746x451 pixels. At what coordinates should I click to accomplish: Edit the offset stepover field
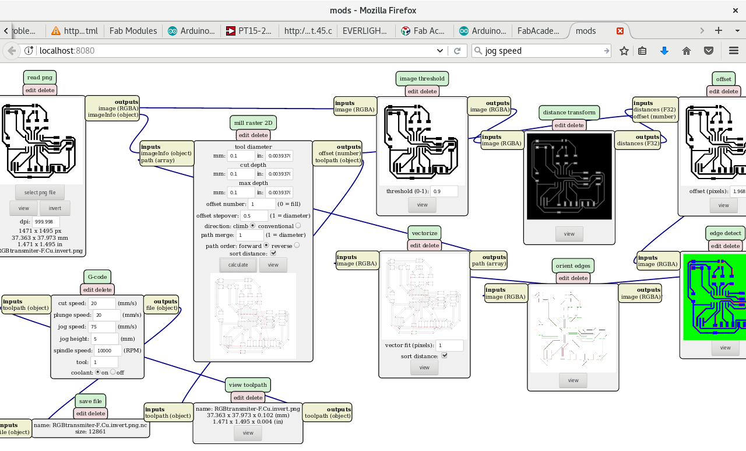coord(254,216)
